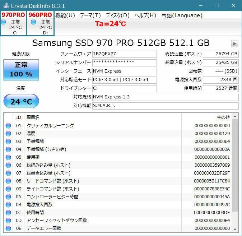Click the 項目名 column header
The width and height of the screenshot is (242, 236).
tap(103, 117)
